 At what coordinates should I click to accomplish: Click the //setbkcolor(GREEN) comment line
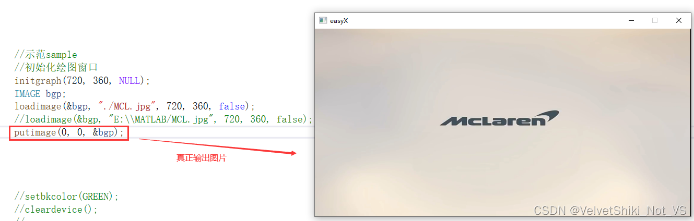66,197
